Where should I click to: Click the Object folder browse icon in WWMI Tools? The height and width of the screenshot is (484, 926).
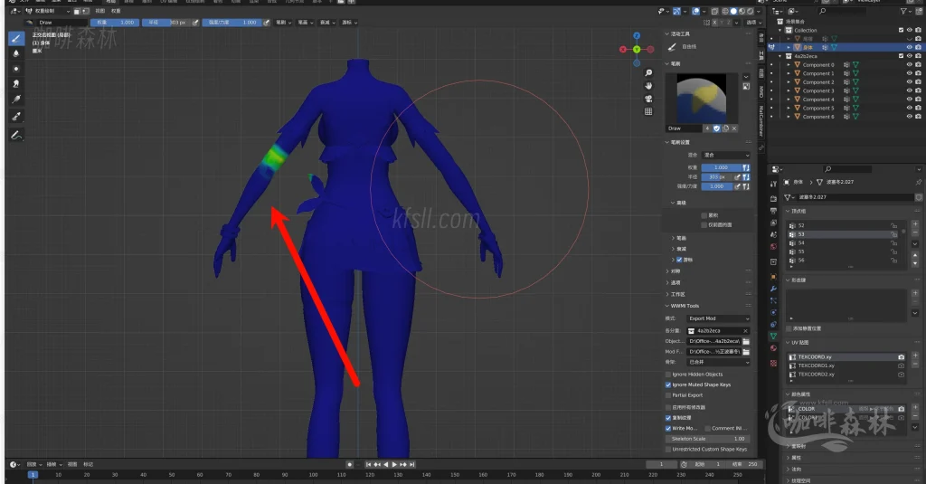tap(746, 342)
